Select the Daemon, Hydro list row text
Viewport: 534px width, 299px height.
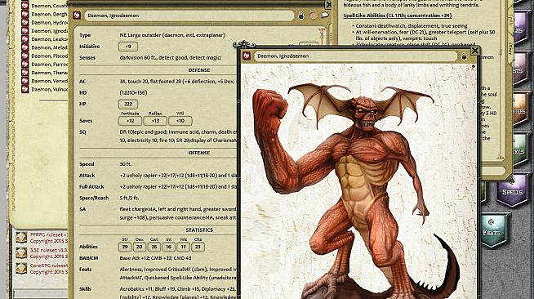49,23
